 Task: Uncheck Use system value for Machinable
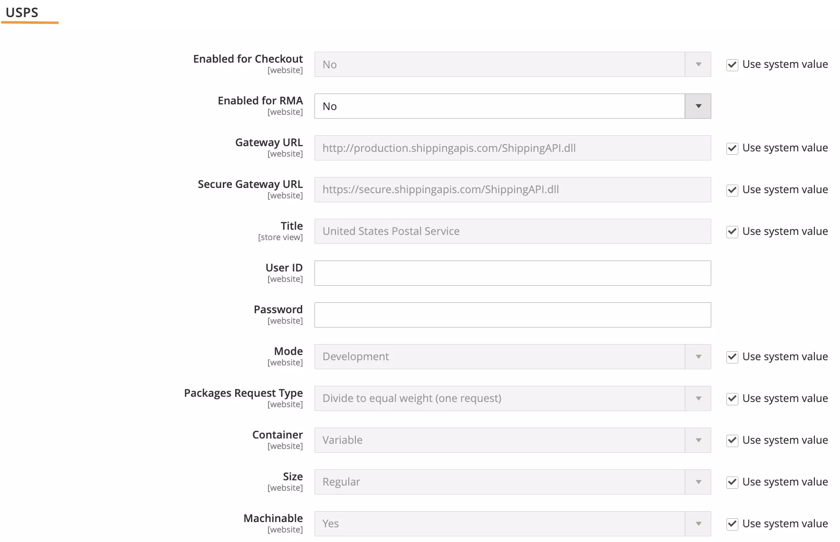coord(732,524)
